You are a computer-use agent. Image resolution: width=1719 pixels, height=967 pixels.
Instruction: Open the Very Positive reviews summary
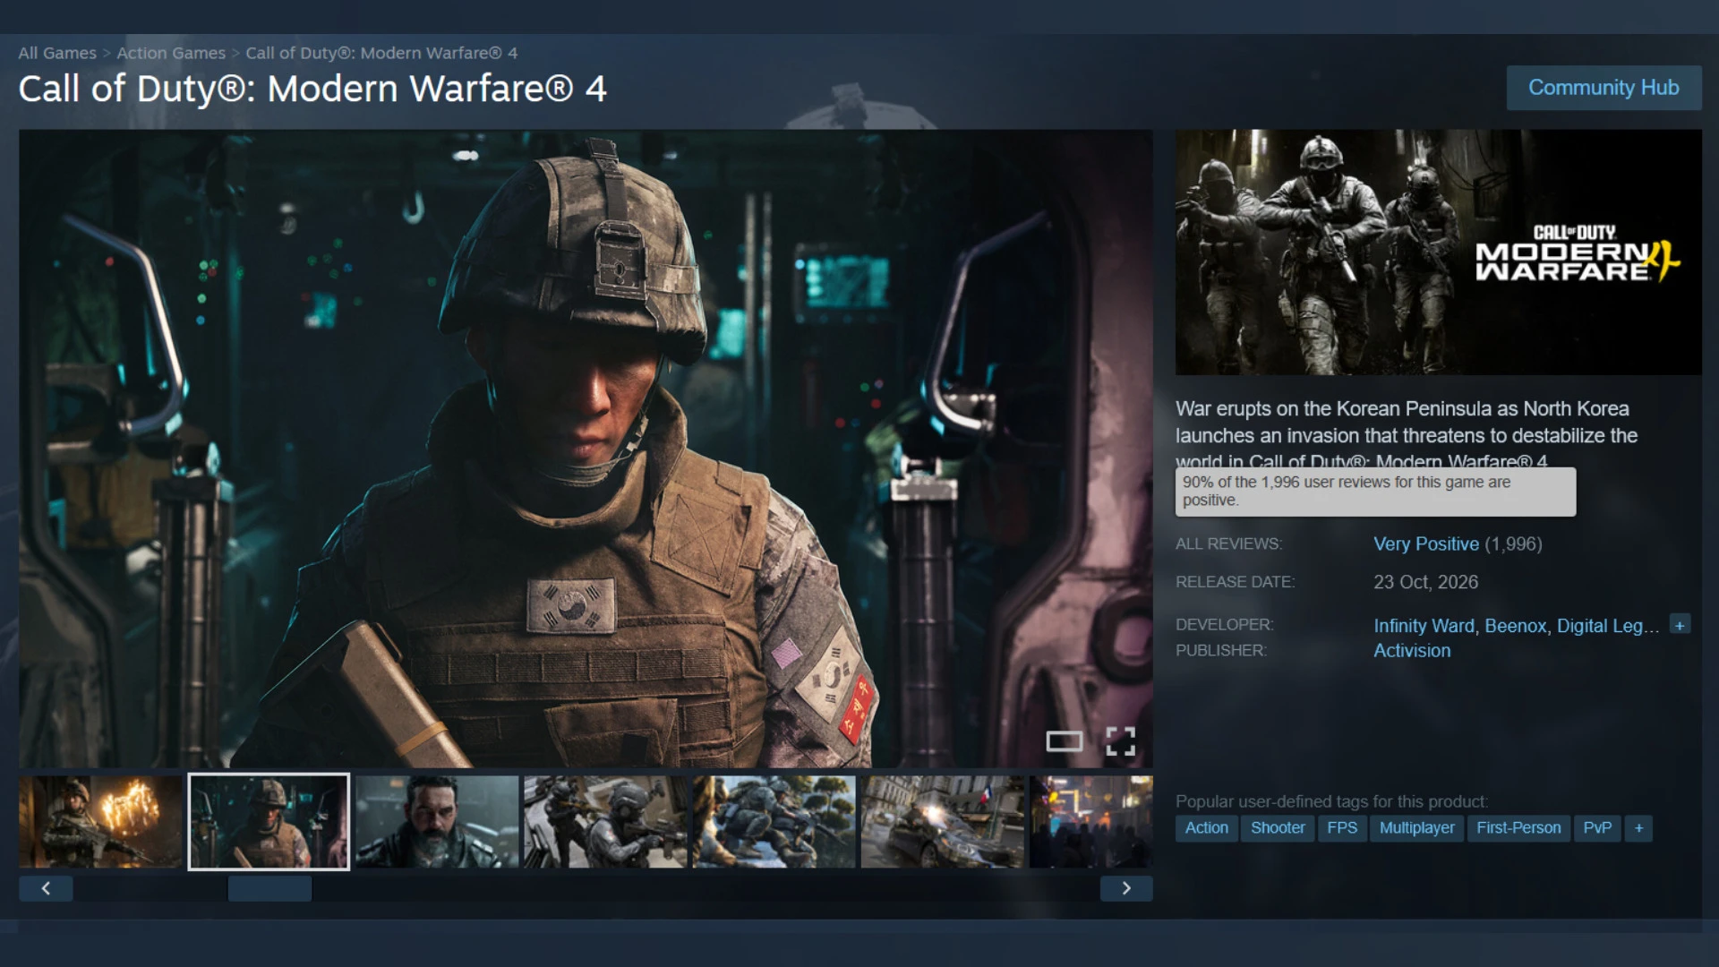[1426, 543]
